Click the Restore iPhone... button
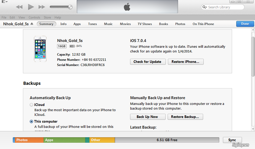Viewport: 255px width, 149px height. 186,62
